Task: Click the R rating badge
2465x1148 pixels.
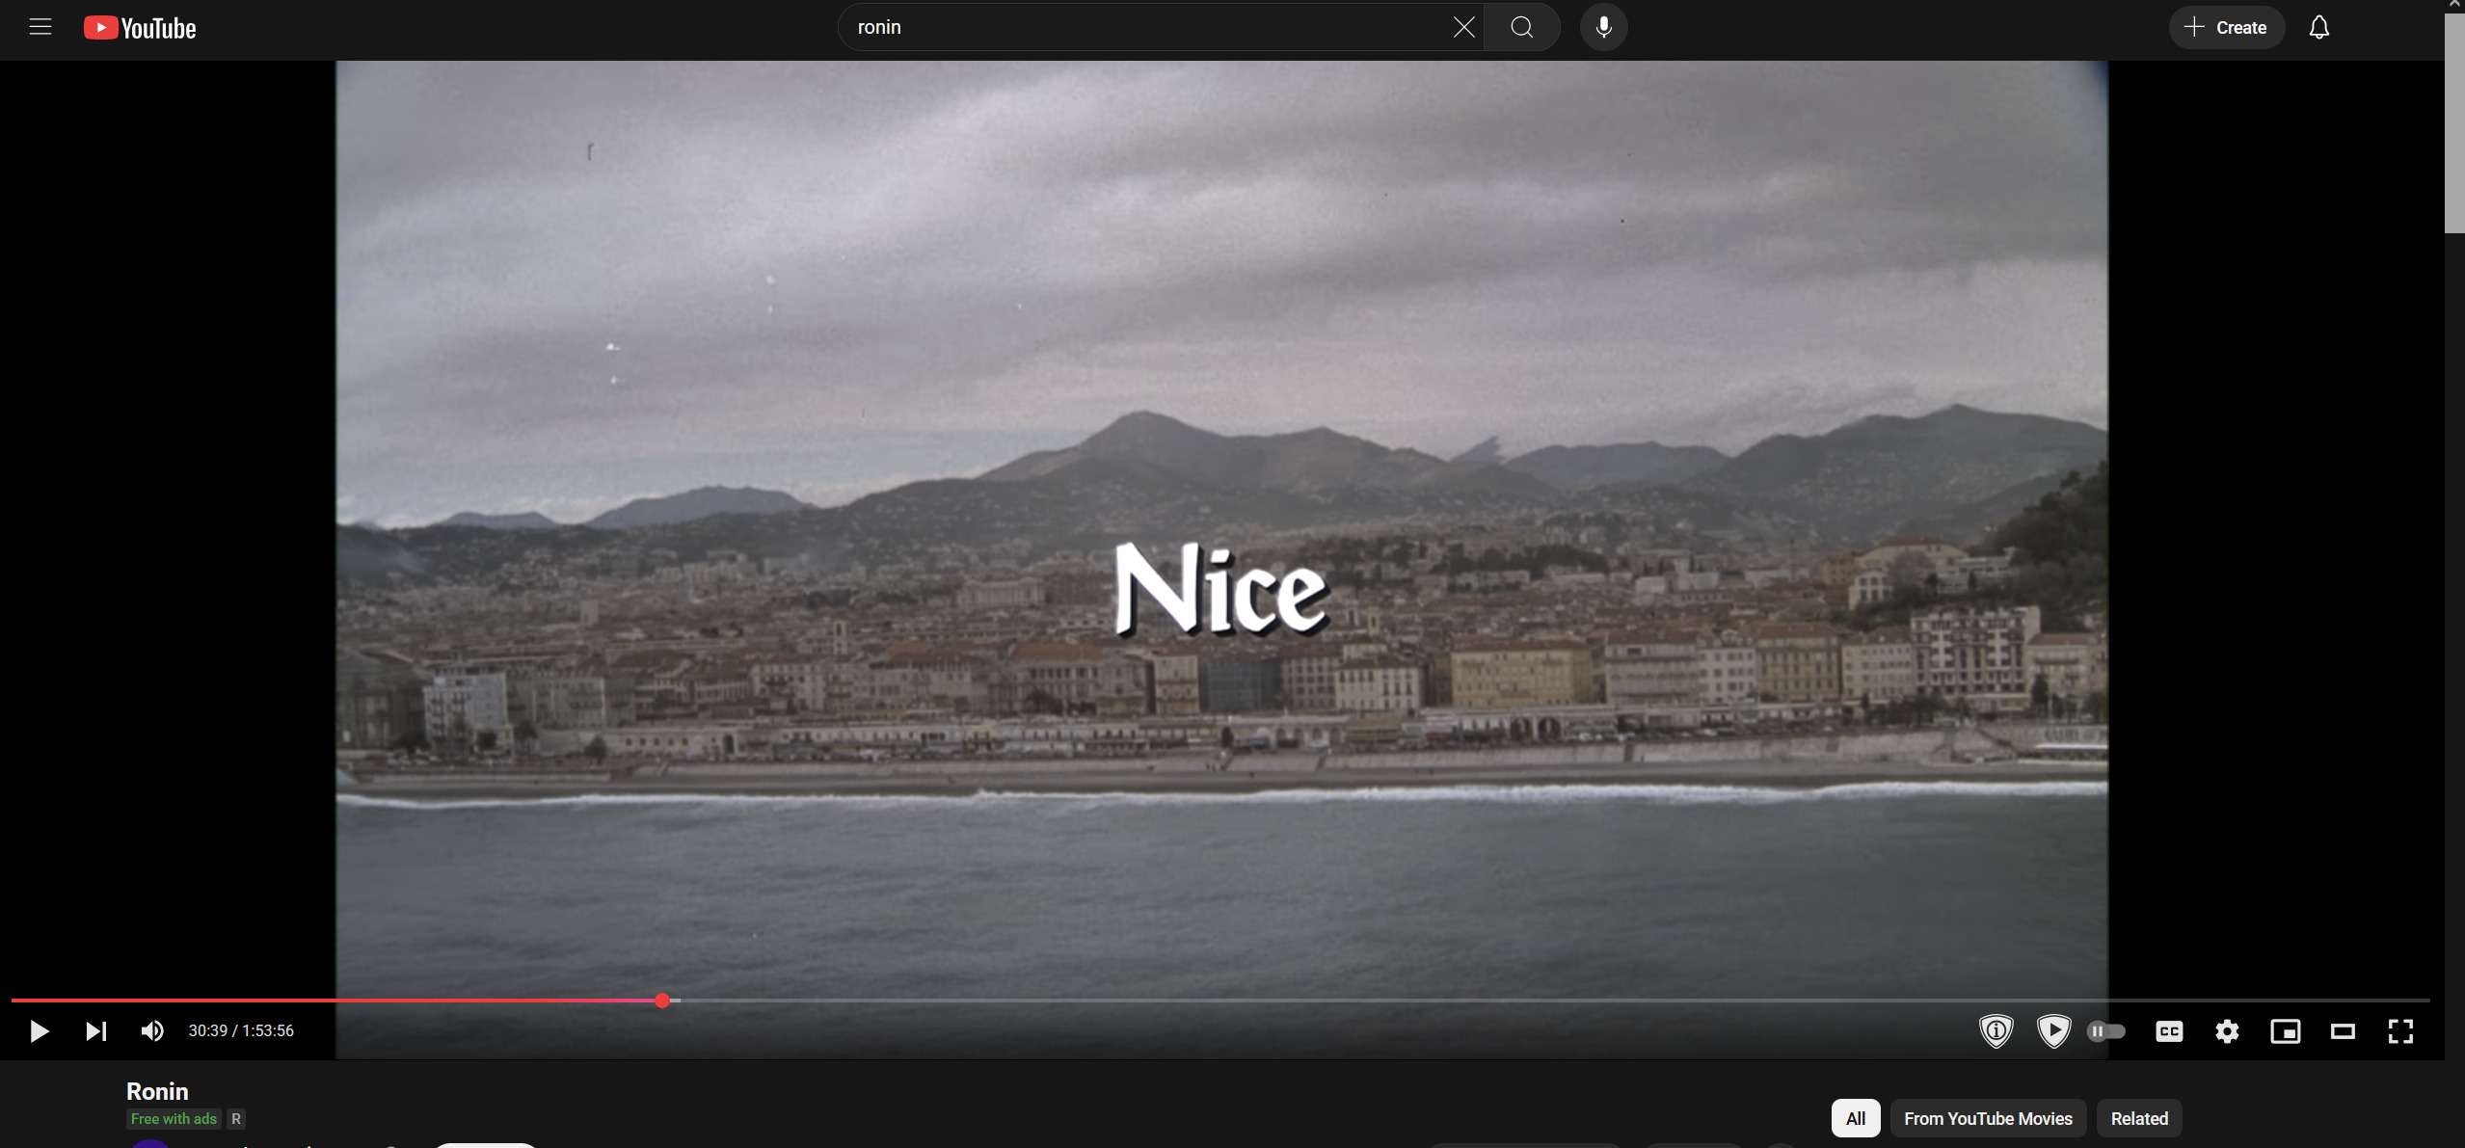Action: pos(236,1119)
